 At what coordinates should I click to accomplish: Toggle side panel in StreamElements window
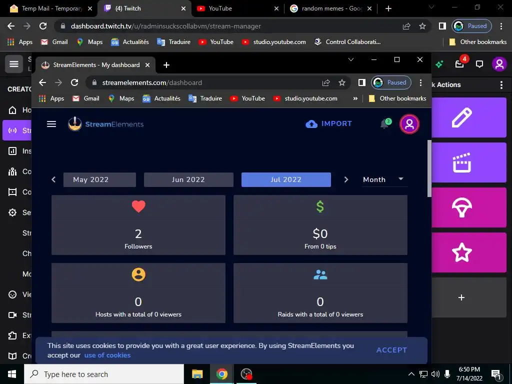pos(362,82)
